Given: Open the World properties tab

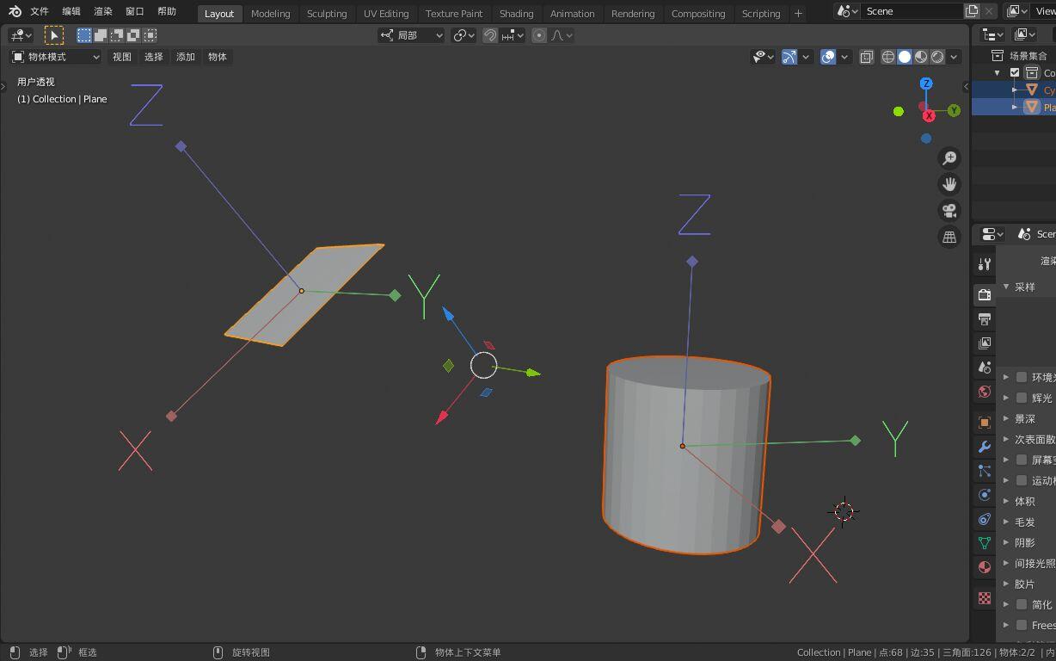Looking at the screenshot, I should [985, 392].
